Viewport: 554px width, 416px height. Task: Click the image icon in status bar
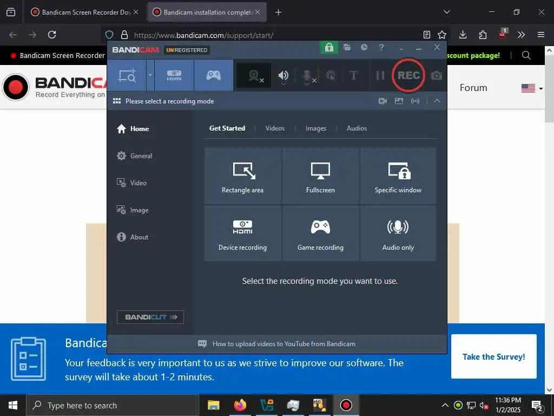coord(399,101)
